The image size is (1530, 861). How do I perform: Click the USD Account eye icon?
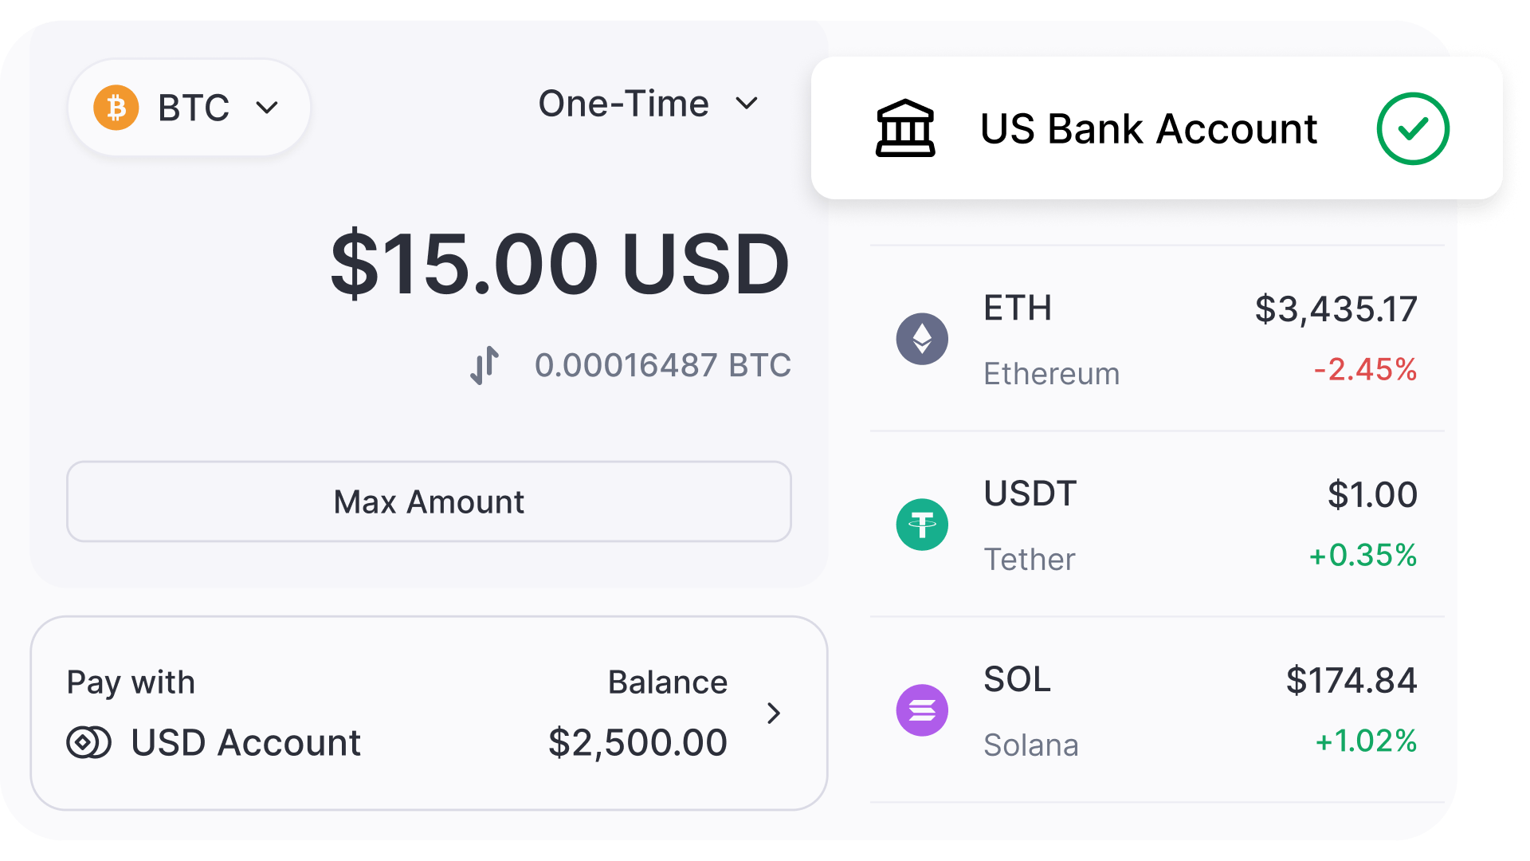pos(88,742)
